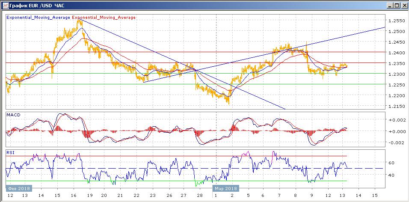
Task: Click date 15 at time axis end
Action: [374, 196]
